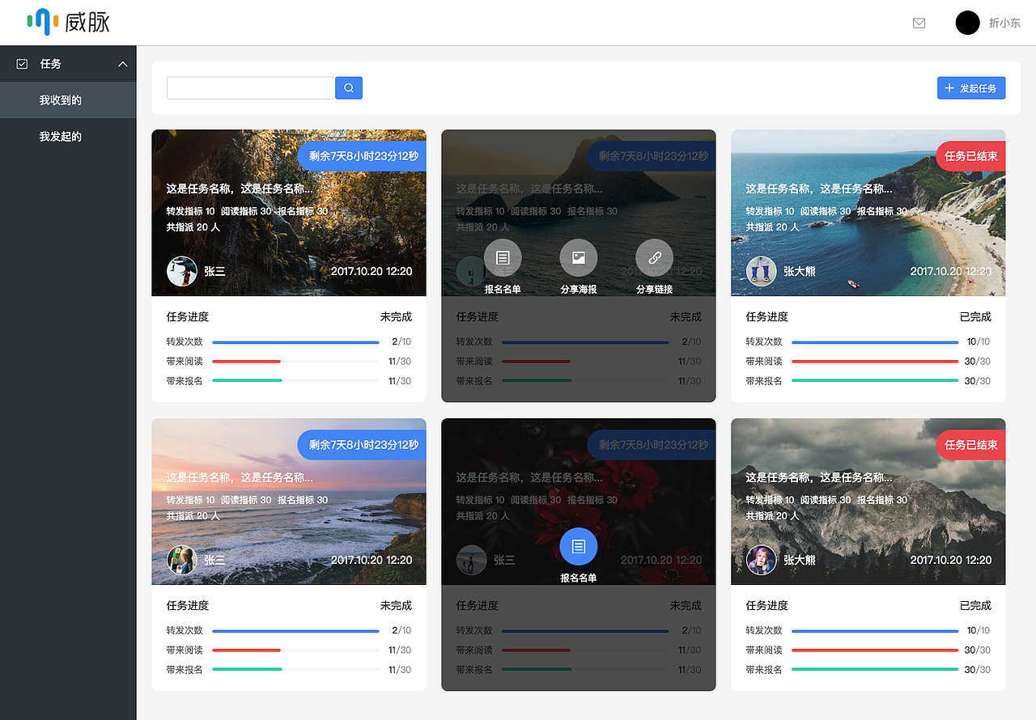
Task: Open the cloudy mountain card image
Action: coord(868,502)
